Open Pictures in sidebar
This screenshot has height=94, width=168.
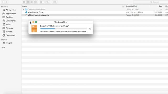pos(9,28)
